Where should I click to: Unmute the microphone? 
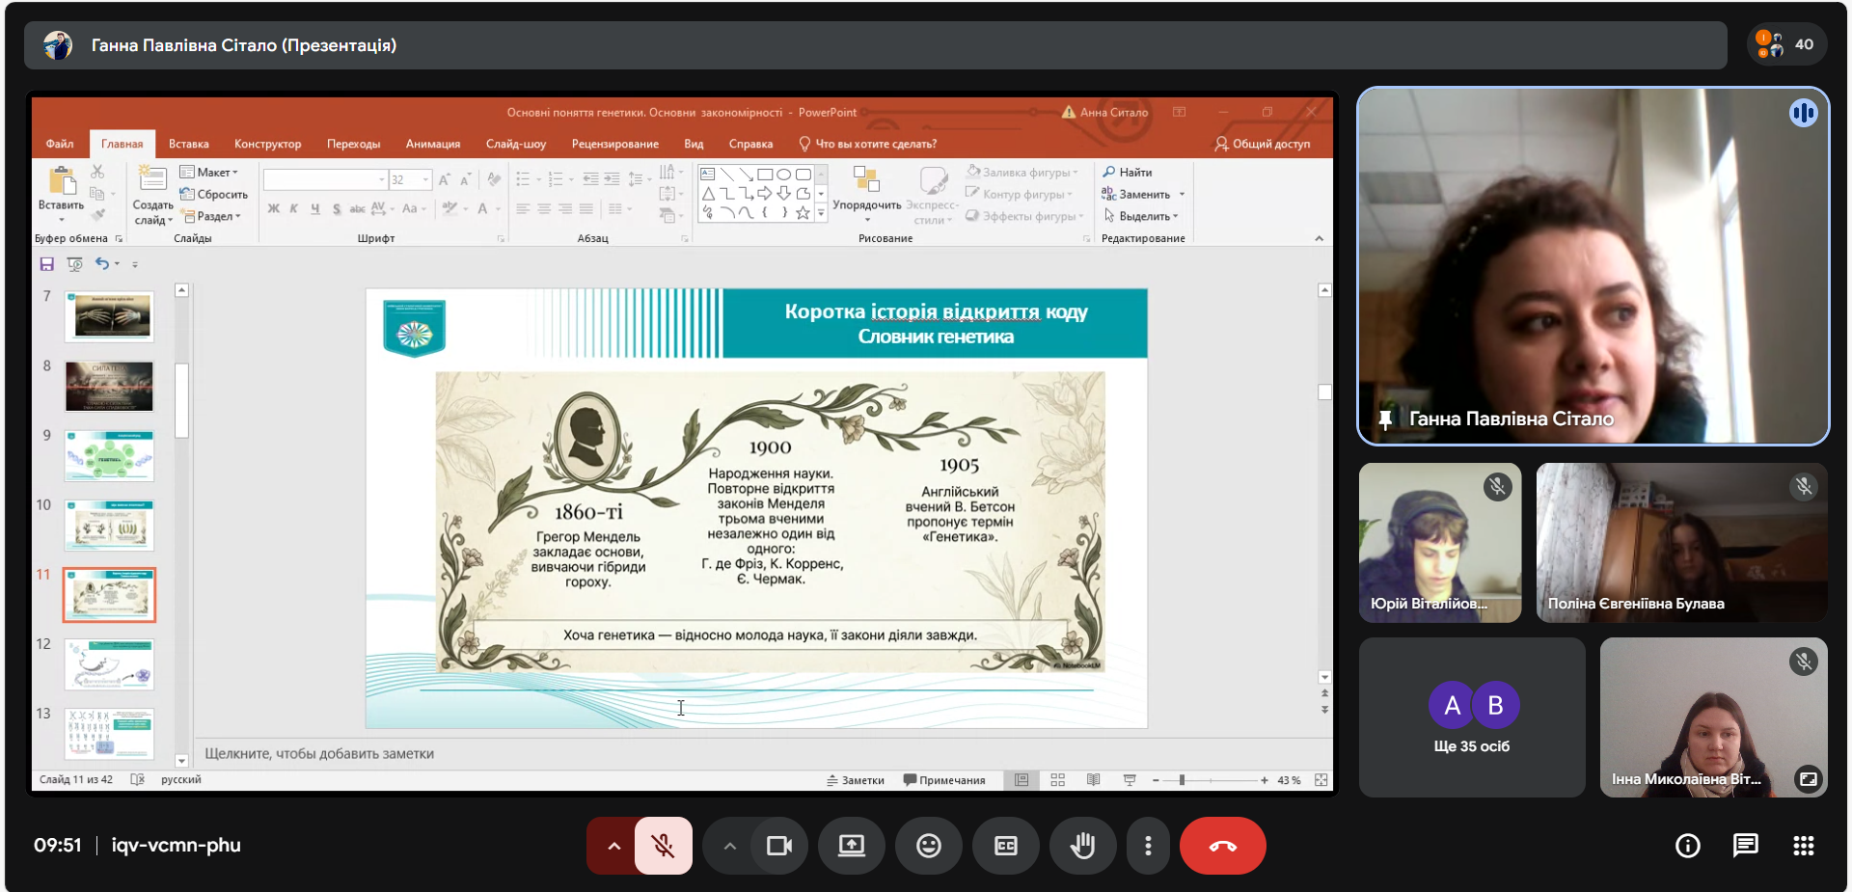coord(664,846)
